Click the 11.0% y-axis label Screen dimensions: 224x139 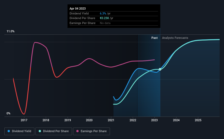(11, 31)
